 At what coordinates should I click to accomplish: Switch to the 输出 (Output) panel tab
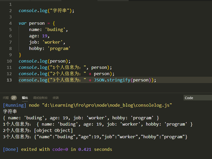(25, 98)
